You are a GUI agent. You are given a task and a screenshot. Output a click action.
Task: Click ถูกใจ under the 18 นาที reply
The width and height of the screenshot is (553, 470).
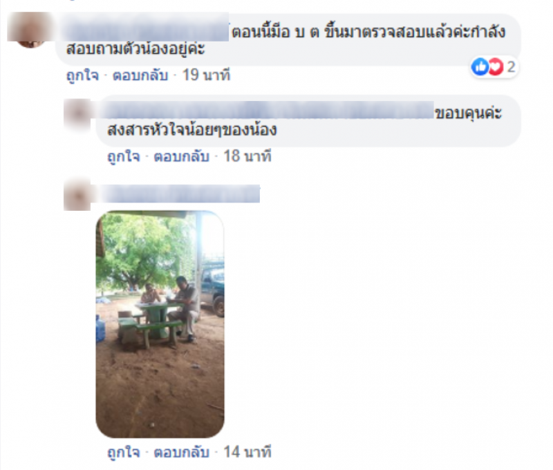click(124, 156)
